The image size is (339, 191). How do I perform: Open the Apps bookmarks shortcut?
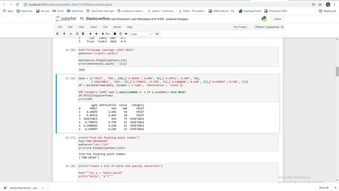[8, 11]
